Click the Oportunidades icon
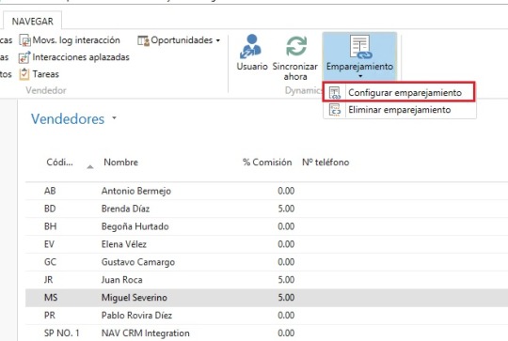Screen dimensions: 508x341 pos(144,40)
